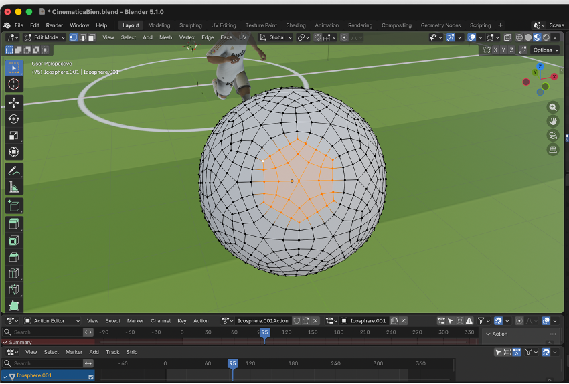Activate the Rotate tool
This screenshot has width=569, height=384.
point(14,119)
